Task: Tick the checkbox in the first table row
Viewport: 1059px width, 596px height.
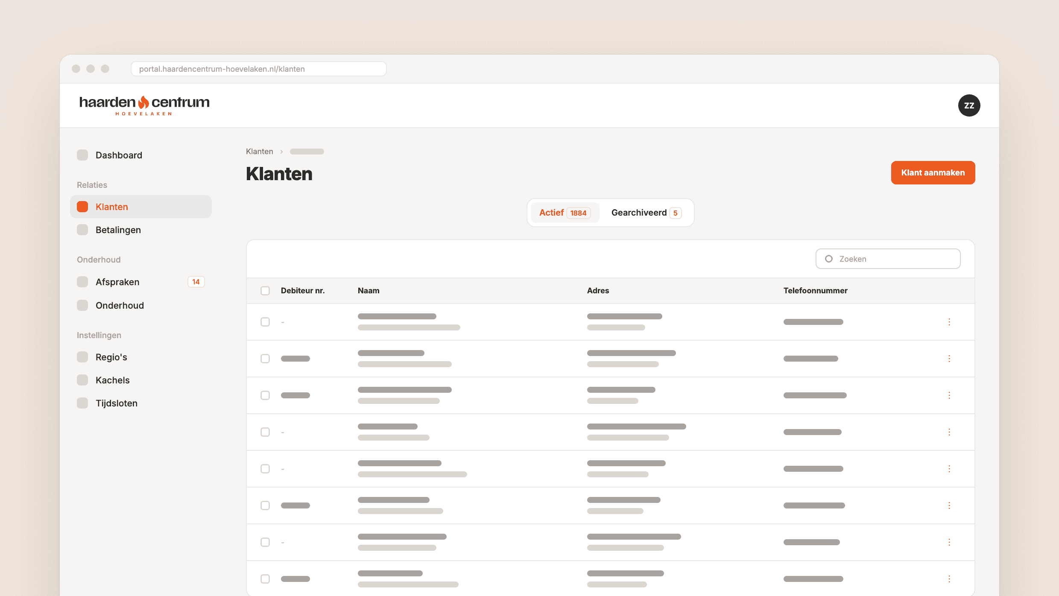Action: [265, 322]
